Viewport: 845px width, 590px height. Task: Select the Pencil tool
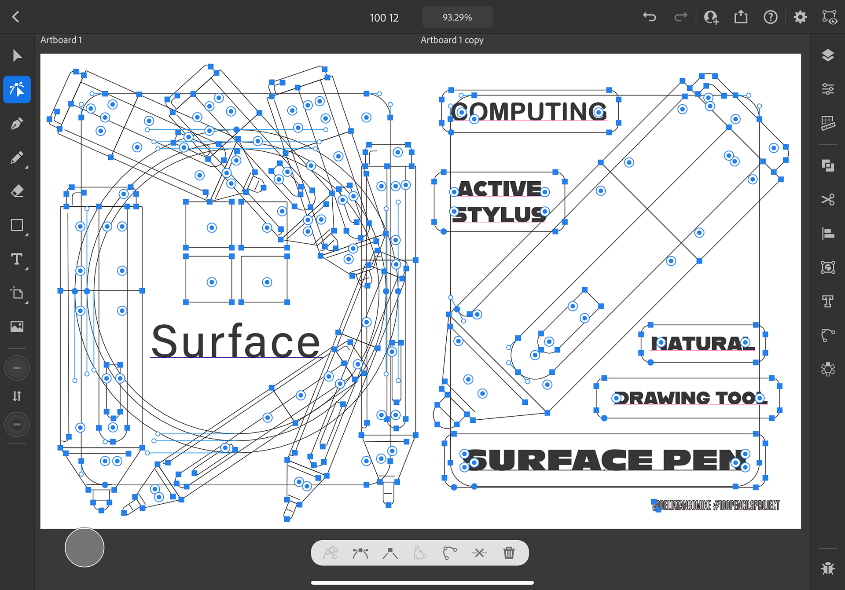click(17, 158)
